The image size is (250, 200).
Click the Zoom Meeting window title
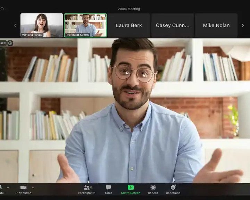(129, 9)
